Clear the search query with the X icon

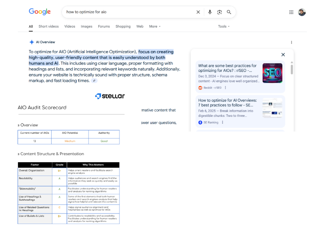[198, 12]
